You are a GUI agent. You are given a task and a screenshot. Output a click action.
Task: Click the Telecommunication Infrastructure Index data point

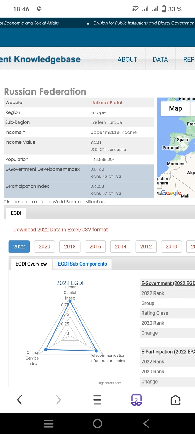pyautogui.click(x=96, y=351)
